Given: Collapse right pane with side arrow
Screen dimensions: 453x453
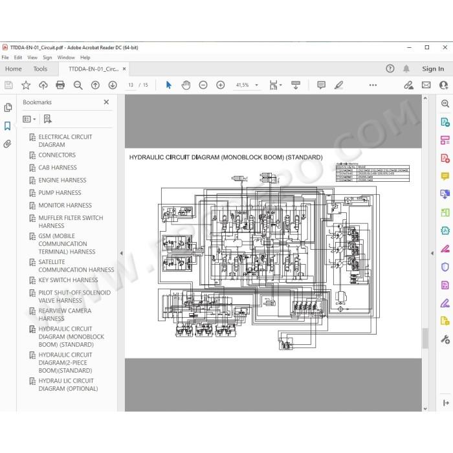Looking at the screenshot, I should 432,253.
